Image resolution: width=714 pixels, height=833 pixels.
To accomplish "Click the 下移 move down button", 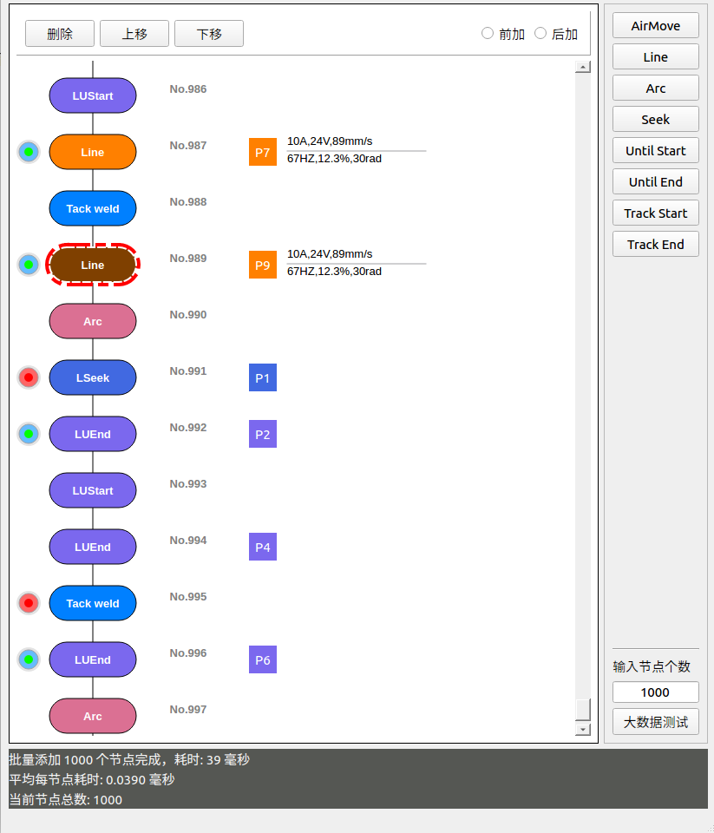I will click(209, 34).
